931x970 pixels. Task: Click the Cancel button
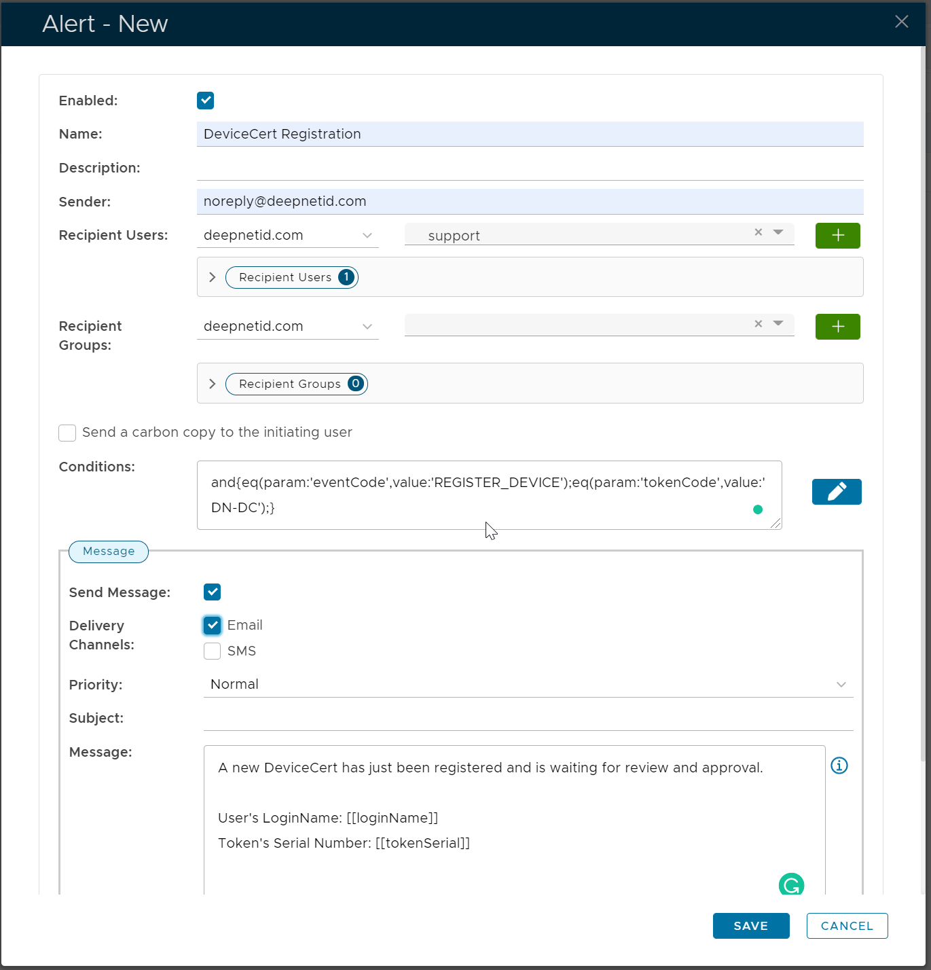(x=847, y=926)
